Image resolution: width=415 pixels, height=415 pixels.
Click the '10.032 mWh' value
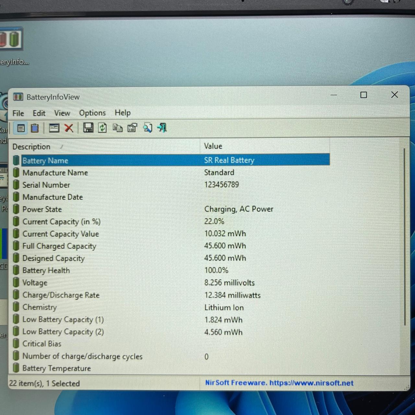coord(225,234)
